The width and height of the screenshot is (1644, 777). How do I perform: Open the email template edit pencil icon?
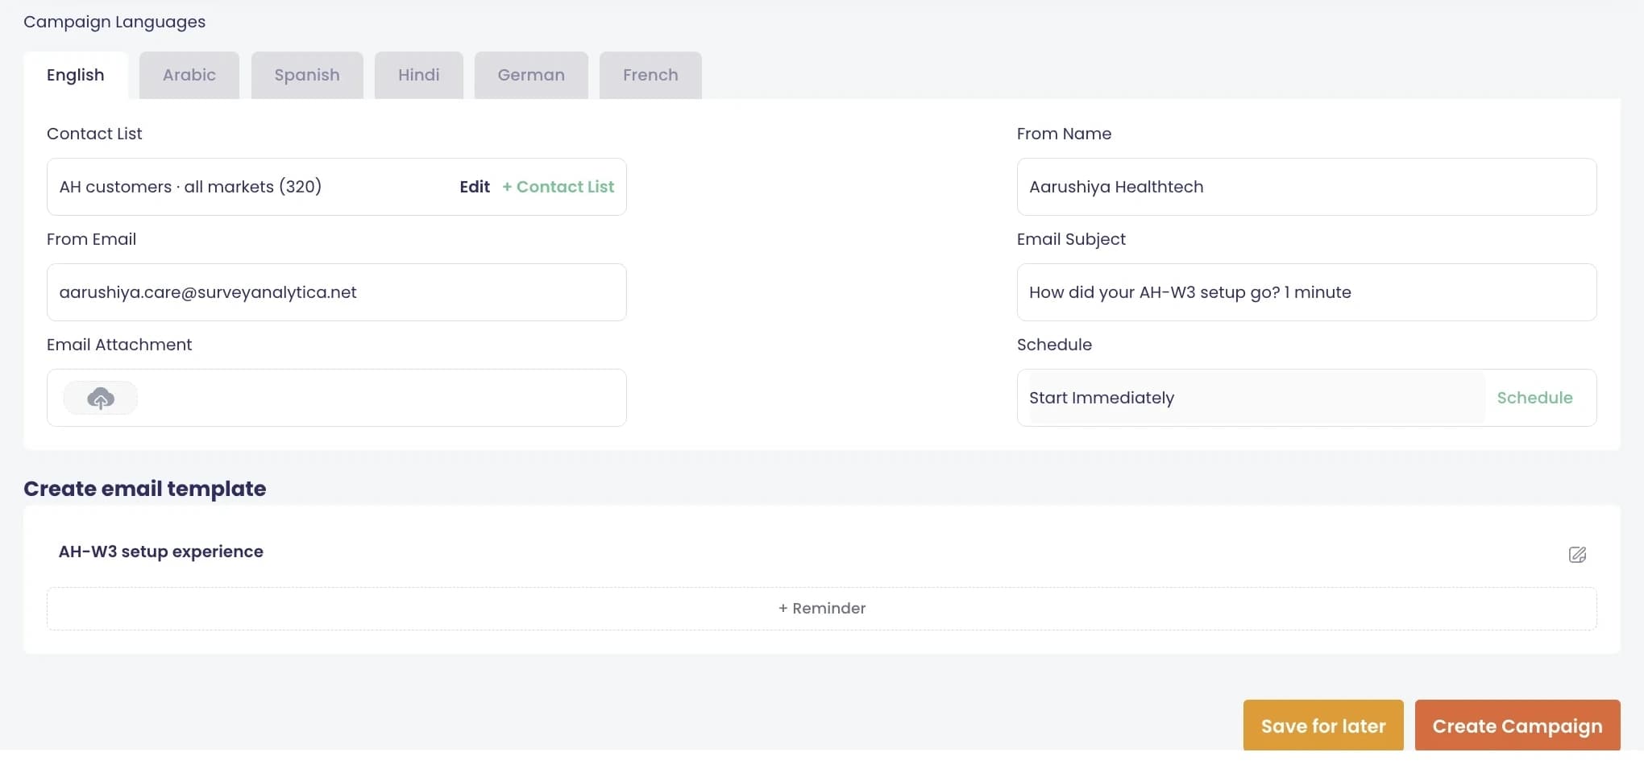coord(1577,554)
